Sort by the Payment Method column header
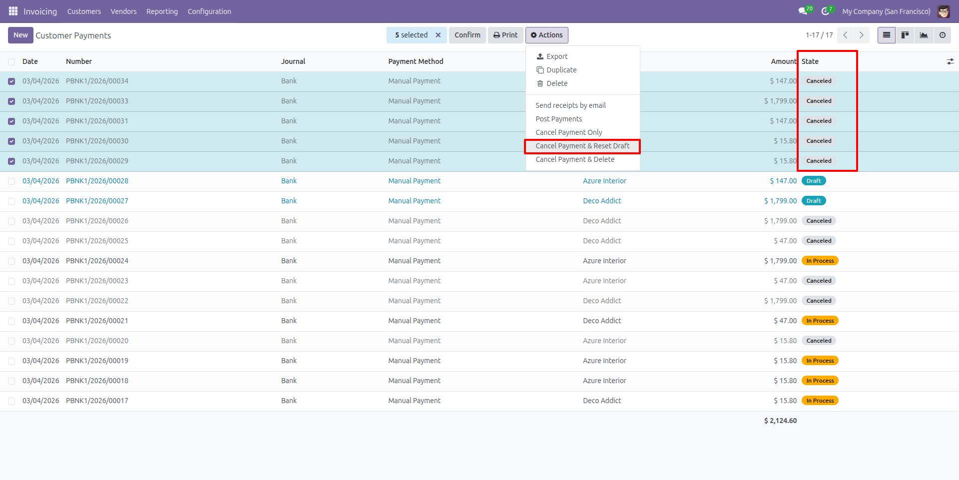Image resolution: width=959 pixels, height=480 pixels. [x=416, y=61]
